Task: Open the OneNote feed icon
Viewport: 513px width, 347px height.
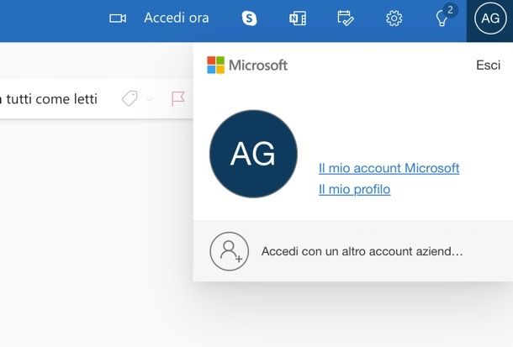Action: click(x=298, y=18)
